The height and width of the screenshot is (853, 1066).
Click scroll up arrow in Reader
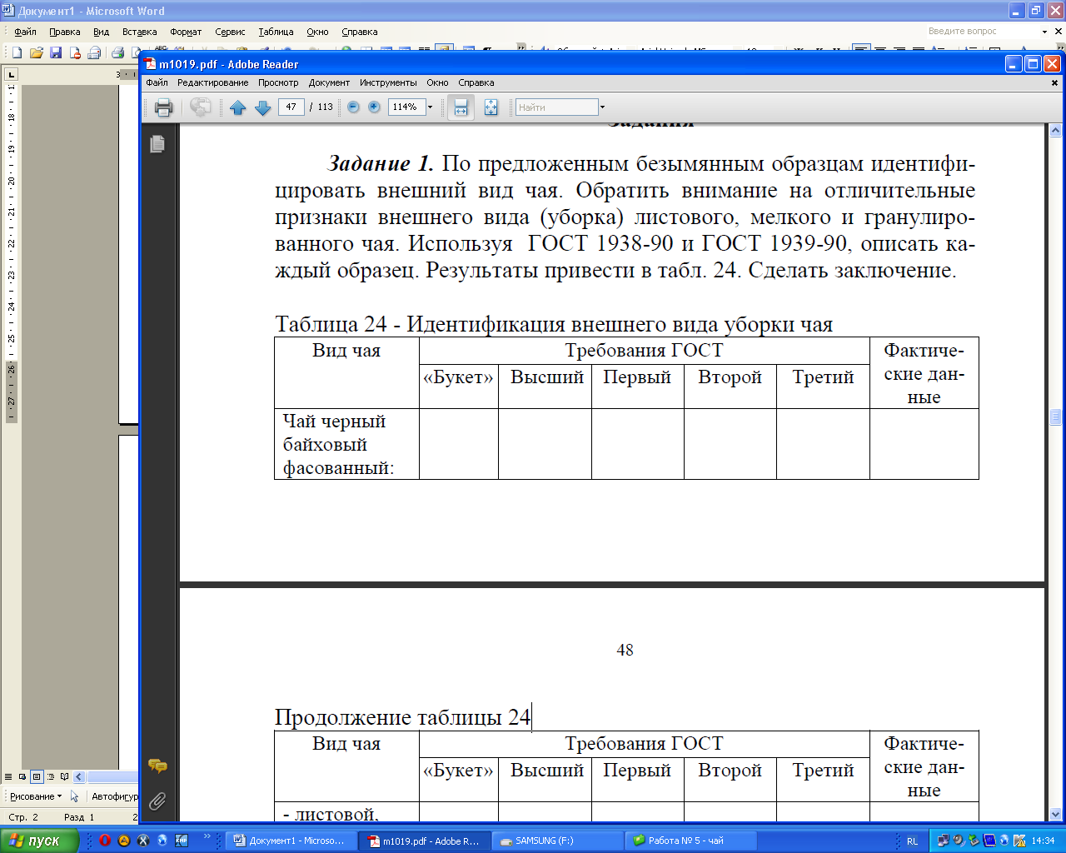coord(1055,131)
